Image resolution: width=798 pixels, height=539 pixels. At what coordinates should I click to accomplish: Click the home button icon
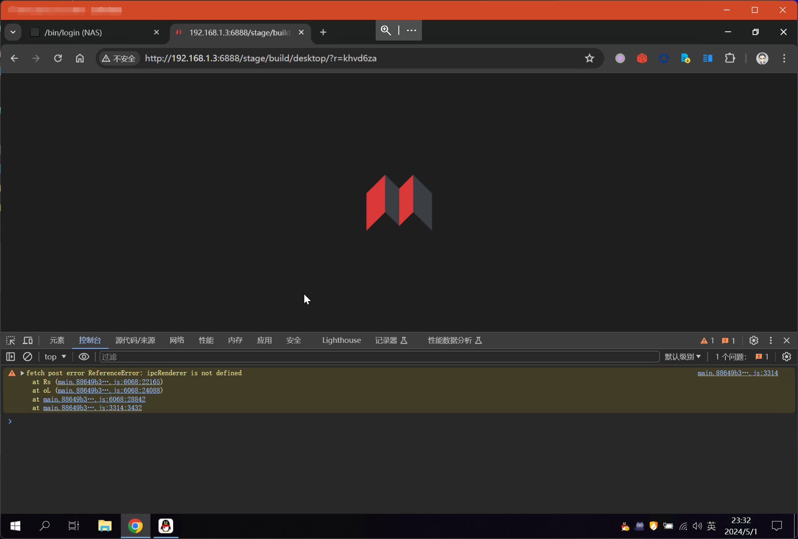click(x=80, y=58)
